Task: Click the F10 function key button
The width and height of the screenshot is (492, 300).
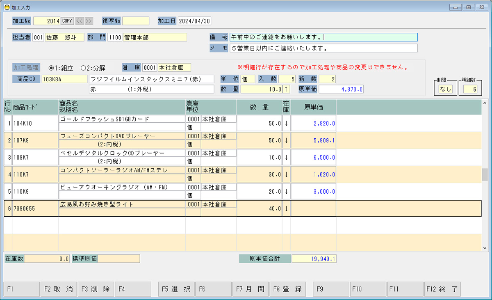Action: (x=368, y=289)
